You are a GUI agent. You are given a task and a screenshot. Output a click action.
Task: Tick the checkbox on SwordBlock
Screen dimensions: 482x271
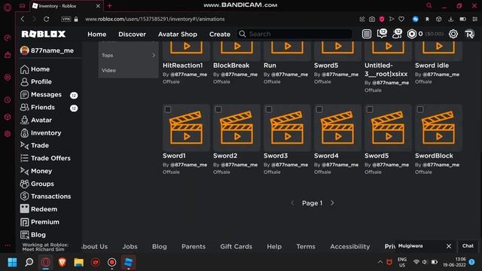tap(420, 109)
